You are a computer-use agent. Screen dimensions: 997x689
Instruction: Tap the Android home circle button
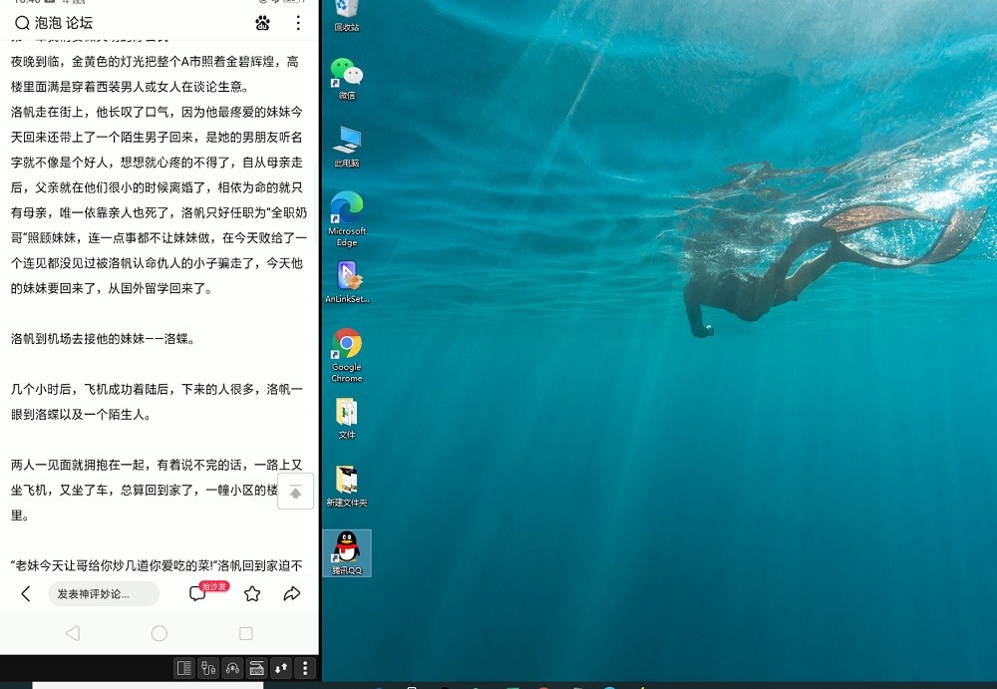[x=160, y=633]
